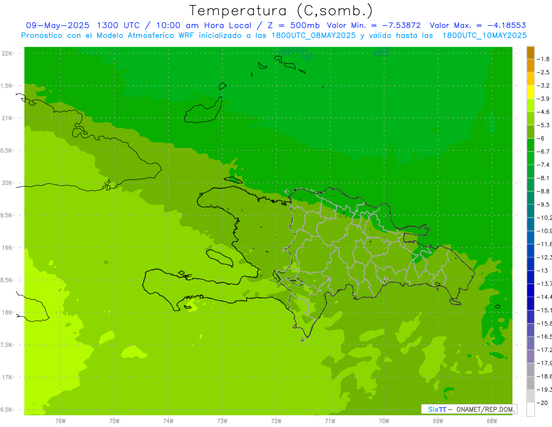Click the '1300 UTC' time text
Screen dimensions: 552x427
[x=117, y=25]
